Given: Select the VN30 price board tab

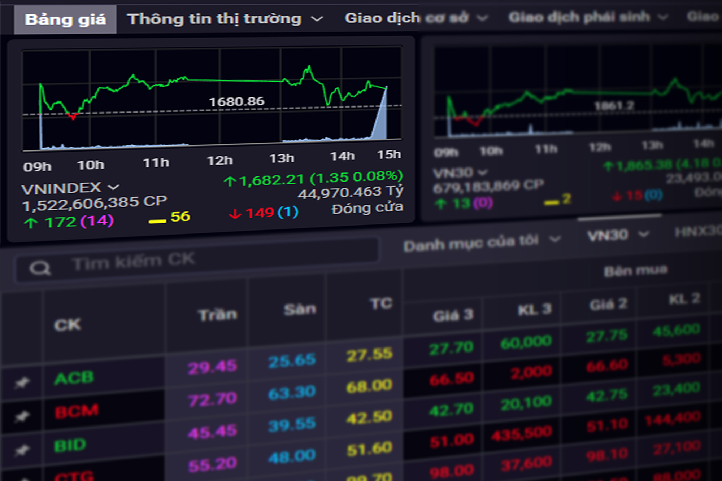Looking at the screenshot, I should 618,235.
